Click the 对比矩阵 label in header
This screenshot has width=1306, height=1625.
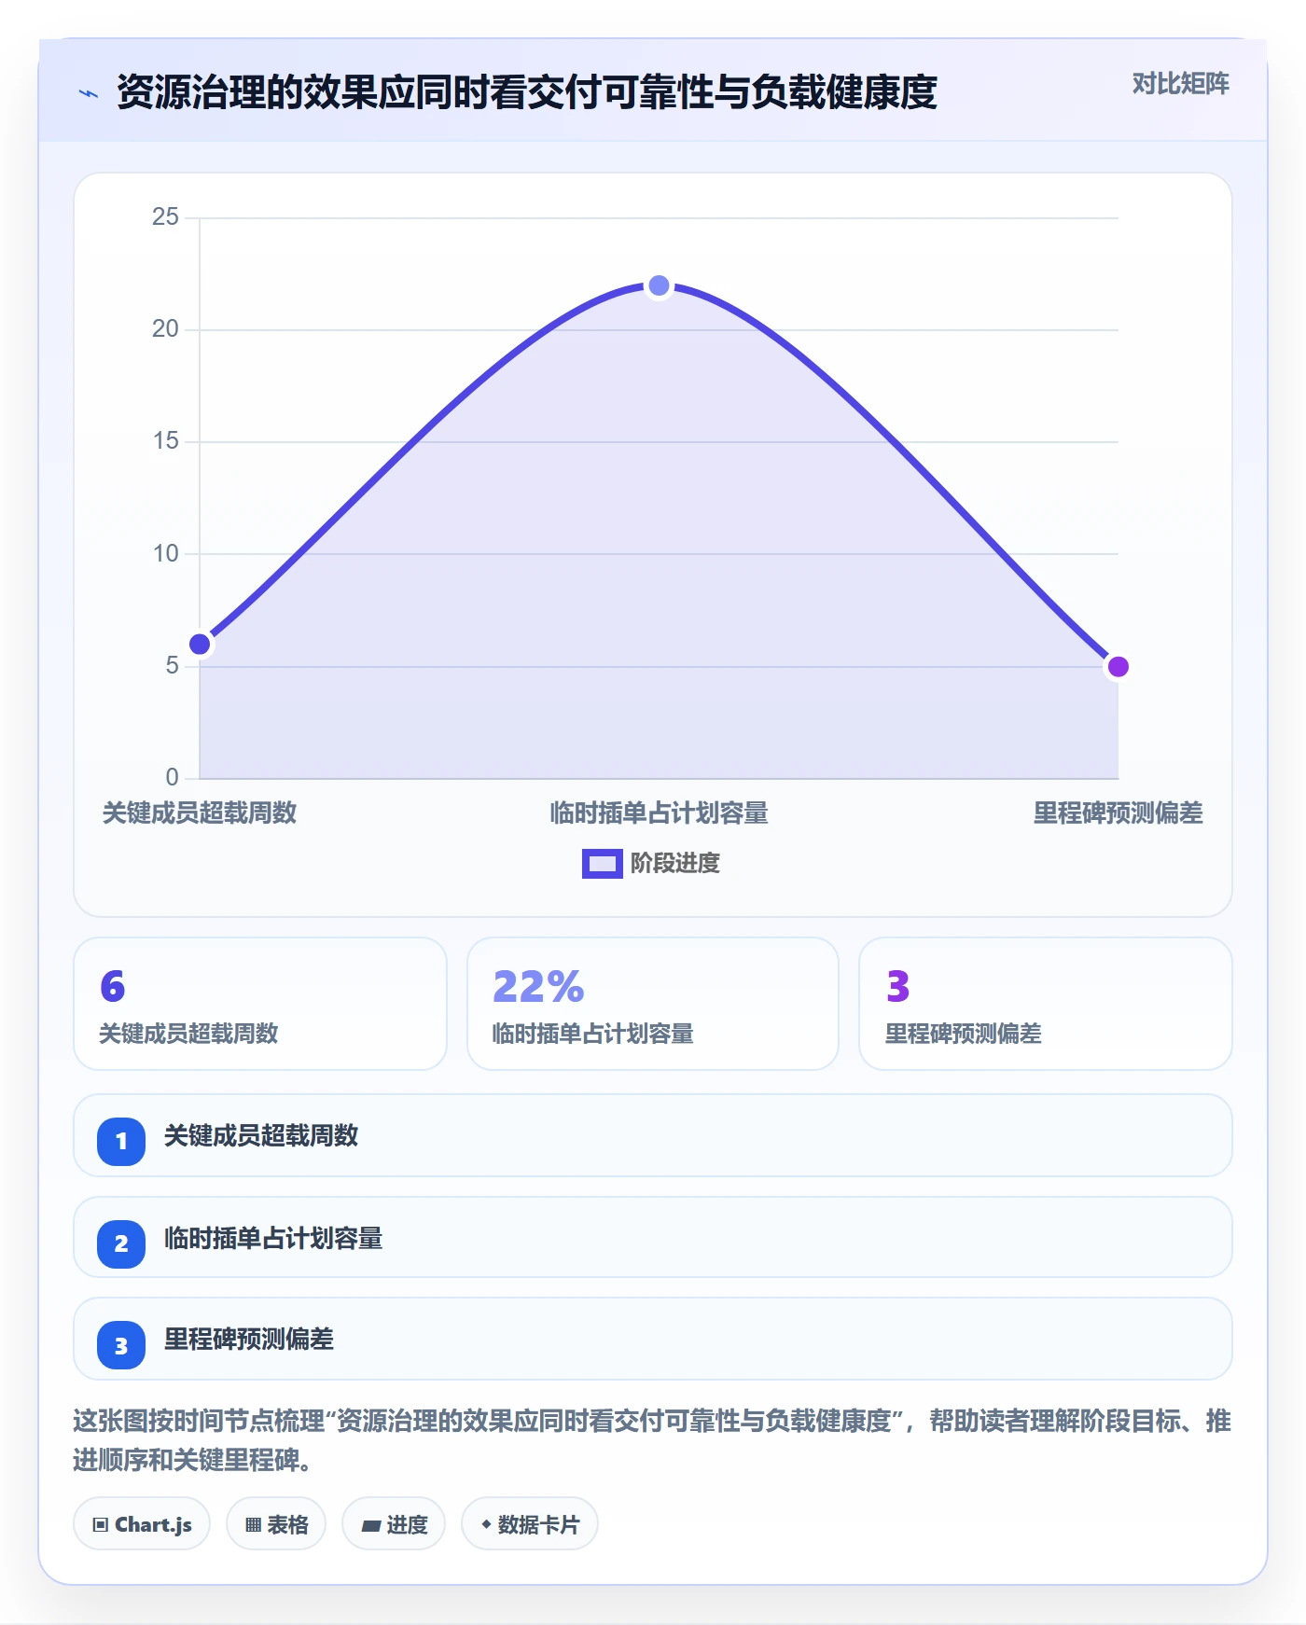[x=1180, y=84]
